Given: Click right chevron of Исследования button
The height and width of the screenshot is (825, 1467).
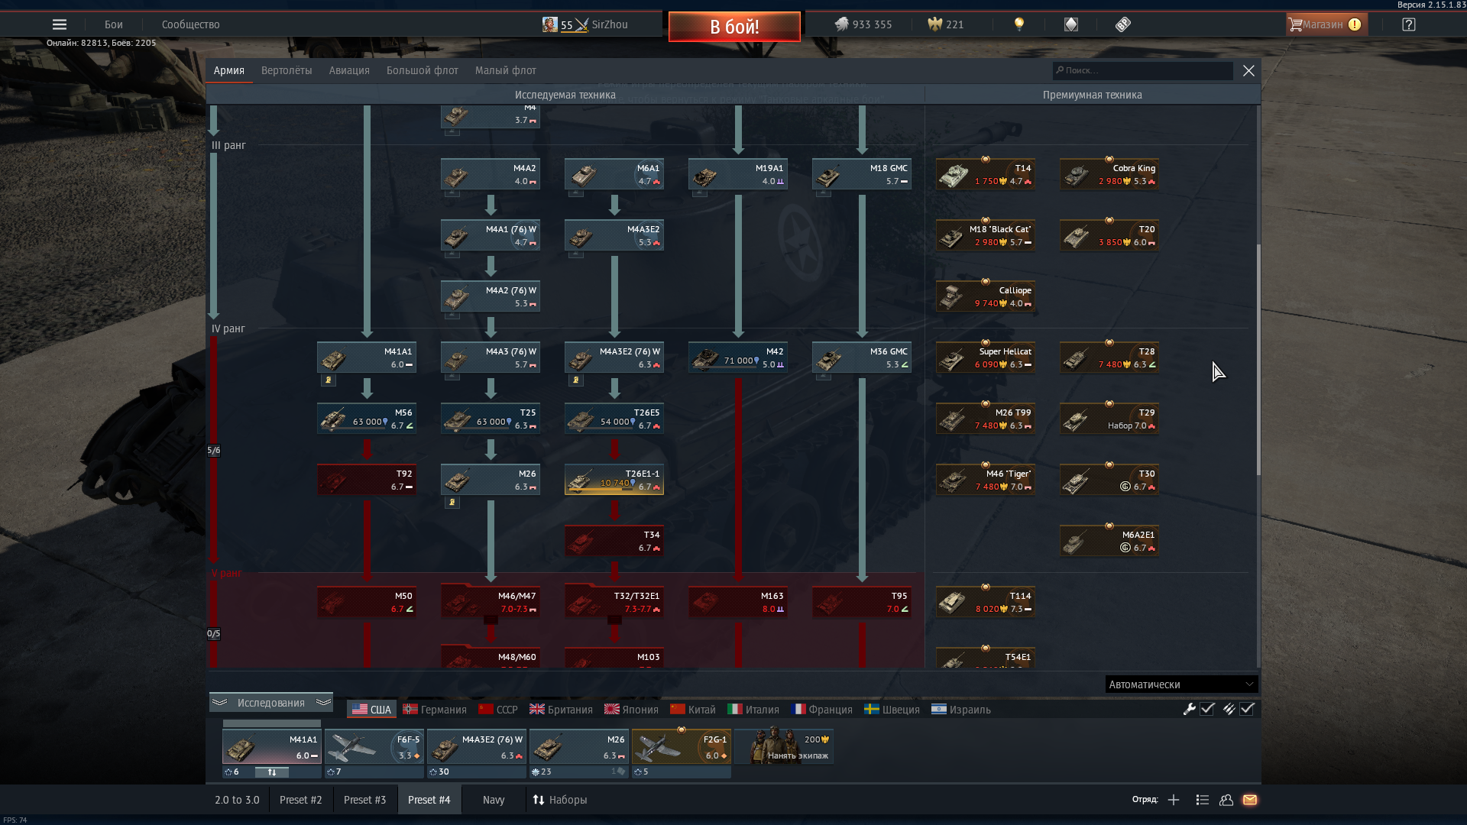Looking at the screenshot, I should pyautogui.click(x=323, y=702).
